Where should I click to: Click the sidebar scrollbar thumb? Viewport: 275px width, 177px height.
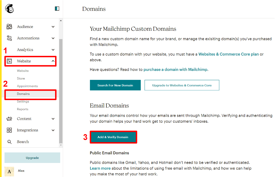point(61,91)
